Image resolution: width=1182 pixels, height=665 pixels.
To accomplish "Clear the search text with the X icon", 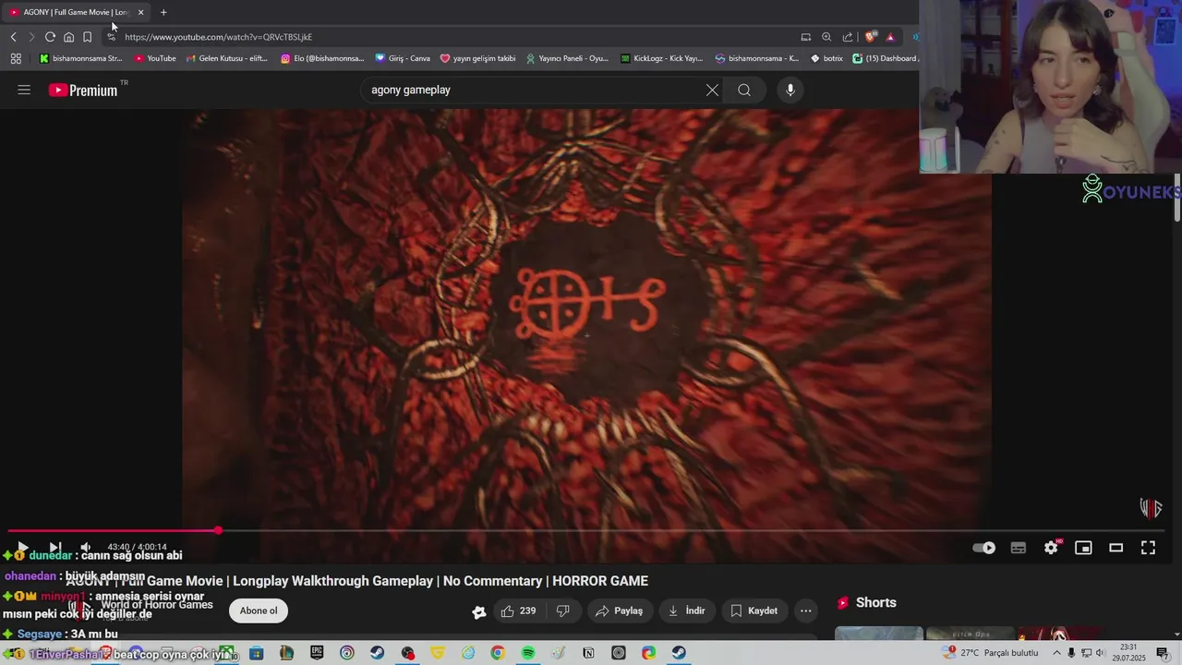I will [x=712, y=90].
